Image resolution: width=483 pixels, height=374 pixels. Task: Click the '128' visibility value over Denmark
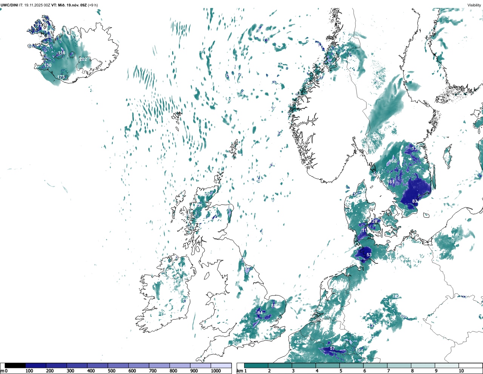click(374, 221)
